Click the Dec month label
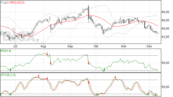The width and height of the screenshot is (173, 97). click(x=149, y=46)
